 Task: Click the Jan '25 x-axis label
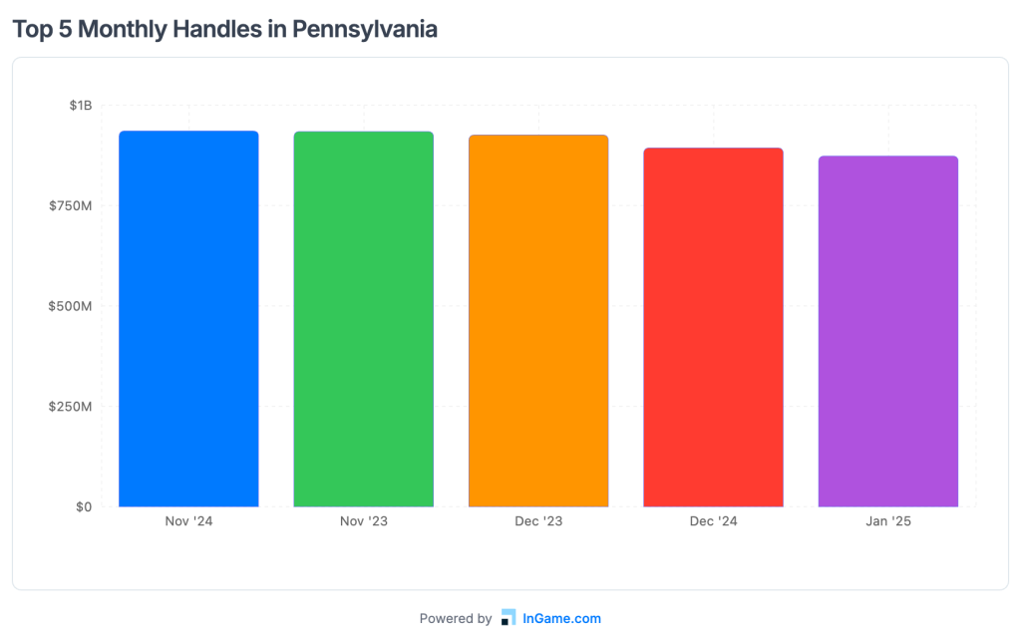888,521
